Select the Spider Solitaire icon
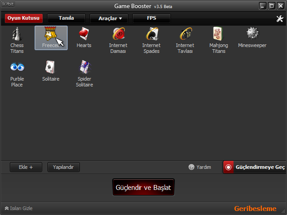 [x=85, y=67]
